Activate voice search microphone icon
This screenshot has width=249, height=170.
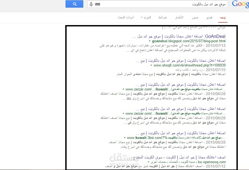91,4
